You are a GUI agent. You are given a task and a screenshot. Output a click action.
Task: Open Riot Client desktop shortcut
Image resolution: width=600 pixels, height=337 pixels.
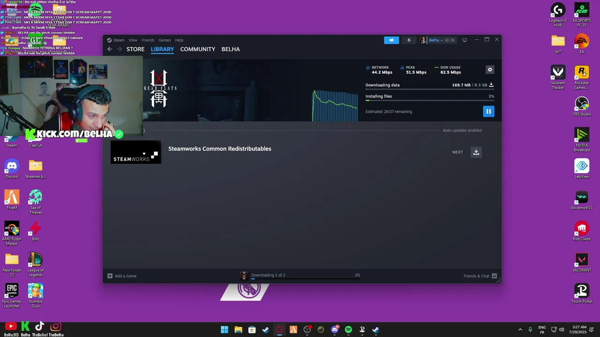[x=582, y=231]
